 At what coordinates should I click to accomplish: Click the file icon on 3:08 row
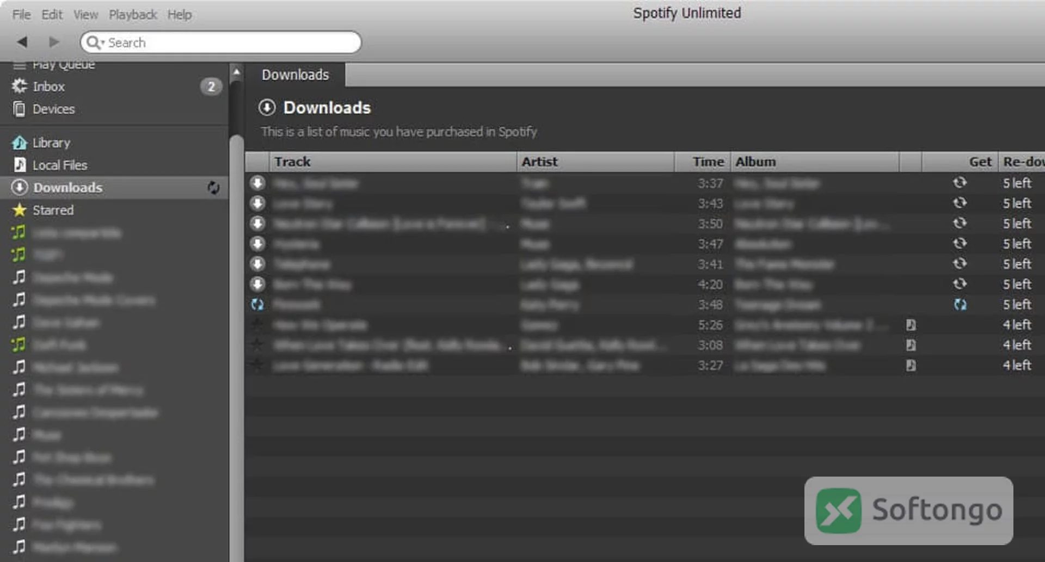click(911, 345)
